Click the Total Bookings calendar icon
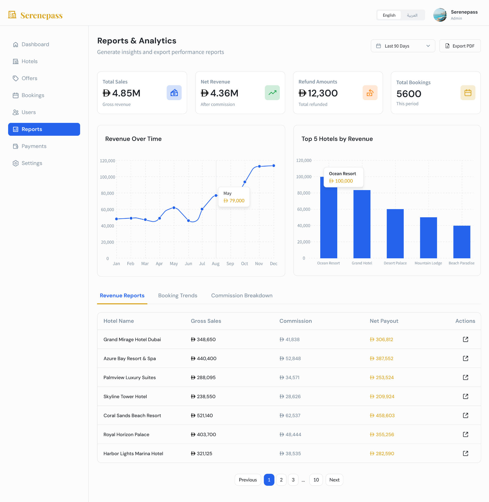489x502 pixels. coord(468,93)
